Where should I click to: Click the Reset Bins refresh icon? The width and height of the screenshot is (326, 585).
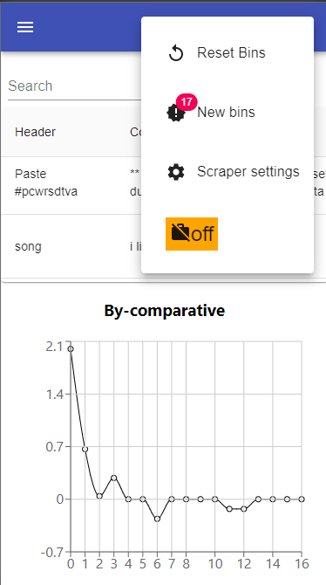point(176,53)
